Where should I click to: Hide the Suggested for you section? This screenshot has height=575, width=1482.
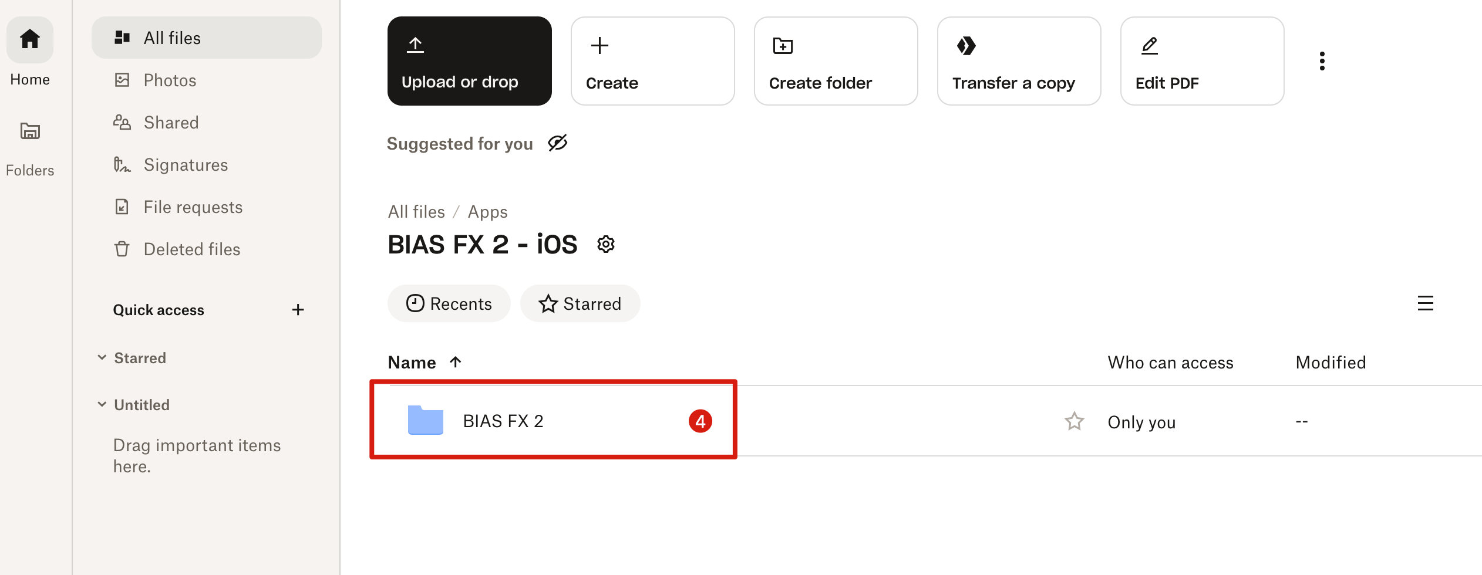coord(557,143)
